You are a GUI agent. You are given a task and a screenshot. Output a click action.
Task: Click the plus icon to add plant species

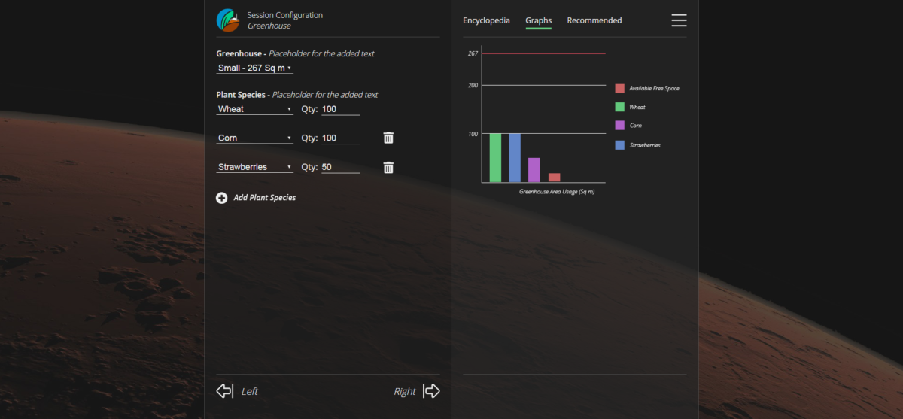[x=222, y=198]
